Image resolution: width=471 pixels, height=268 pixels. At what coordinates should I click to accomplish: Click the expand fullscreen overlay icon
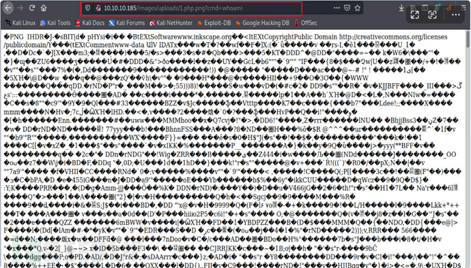[x=414, y=15]
